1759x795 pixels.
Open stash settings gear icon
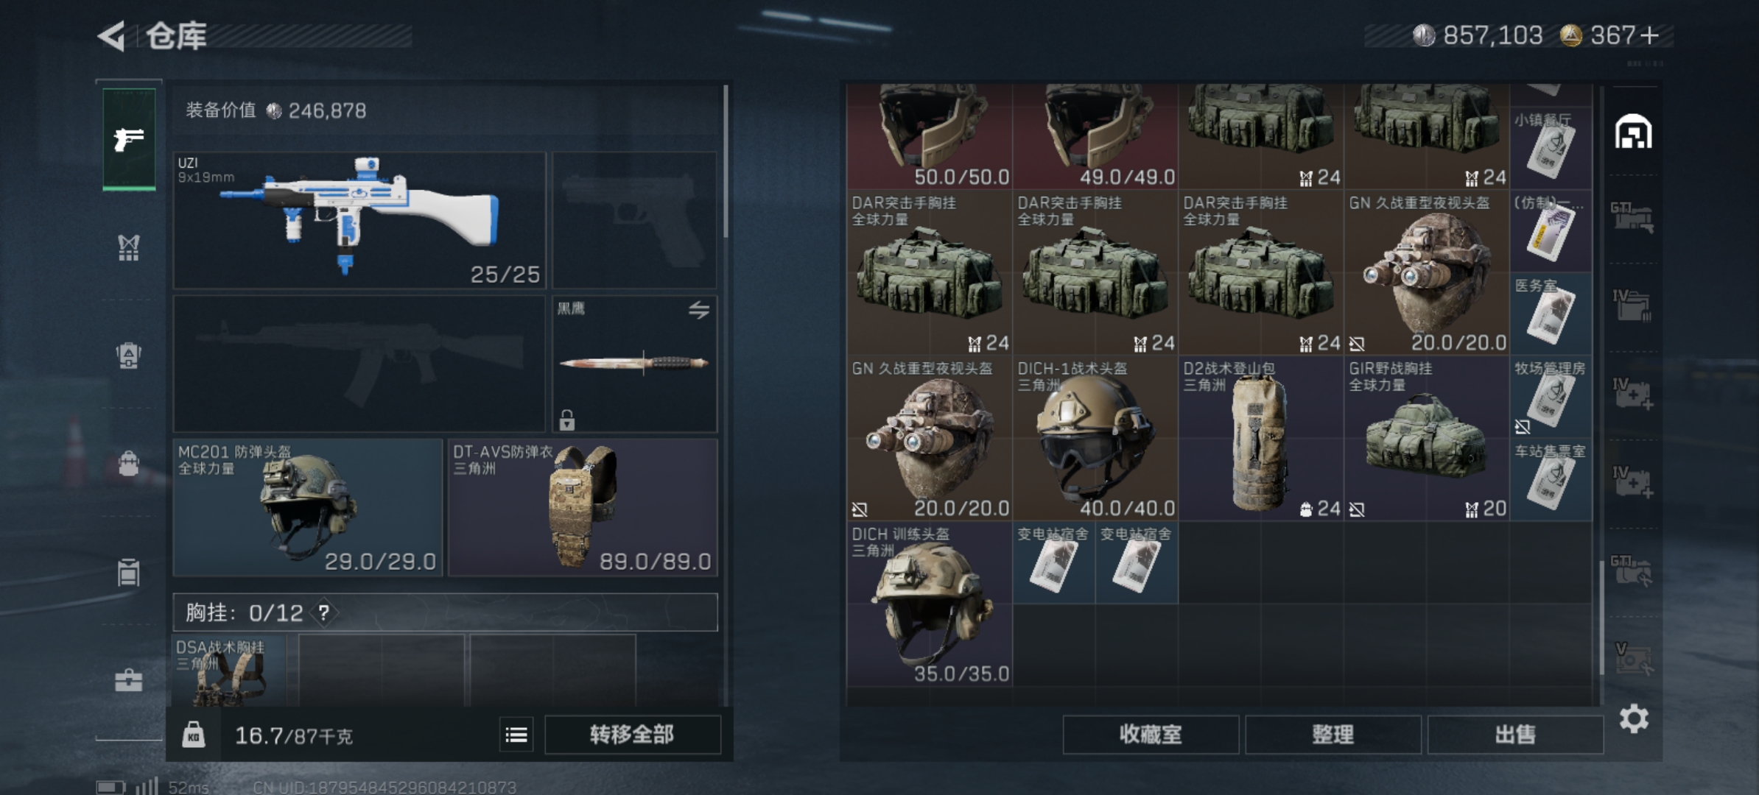1634,718
